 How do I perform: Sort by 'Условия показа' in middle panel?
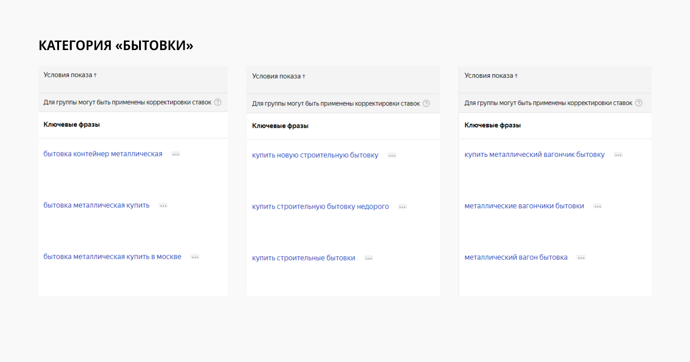tap(279, 76)
